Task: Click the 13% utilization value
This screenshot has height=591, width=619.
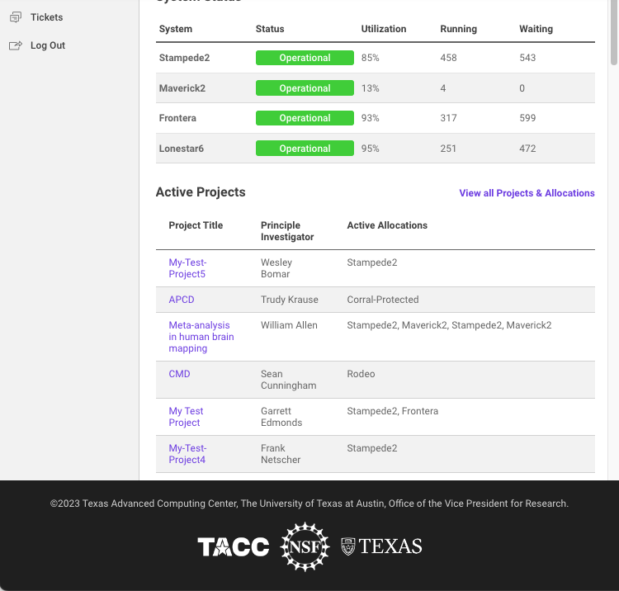Action: click(371, 88)
